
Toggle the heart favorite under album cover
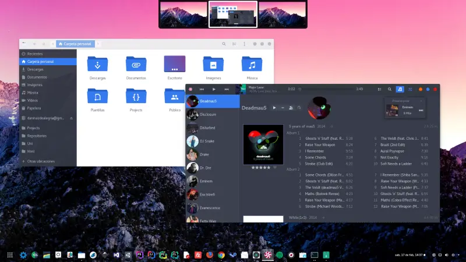[x=275, y=168]
